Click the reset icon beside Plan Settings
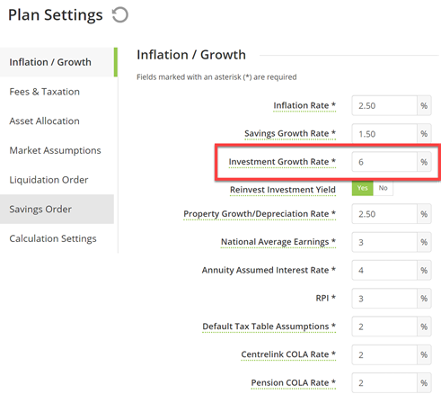Screen dimensions: 441x403 click(x=120, y=15)
